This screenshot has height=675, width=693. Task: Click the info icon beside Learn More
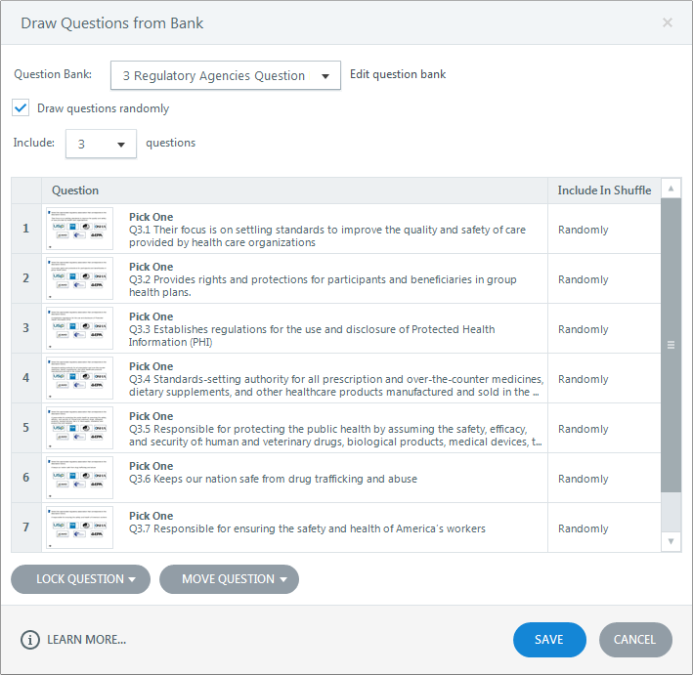30,640
